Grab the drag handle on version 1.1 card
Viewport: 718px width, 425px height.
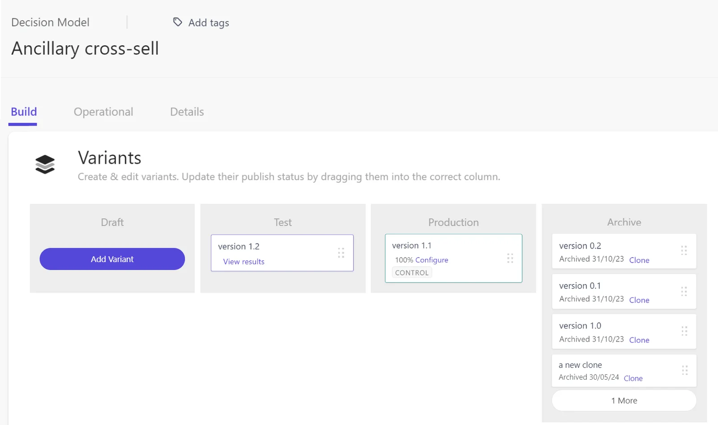tap(510, 258)
